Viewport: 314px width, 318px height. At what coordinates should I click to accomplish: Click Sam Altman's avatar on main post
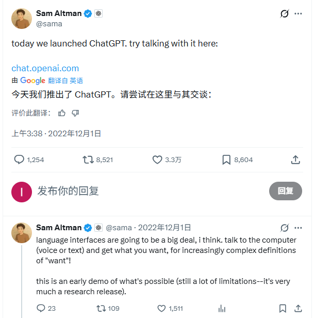coord(22,18)
